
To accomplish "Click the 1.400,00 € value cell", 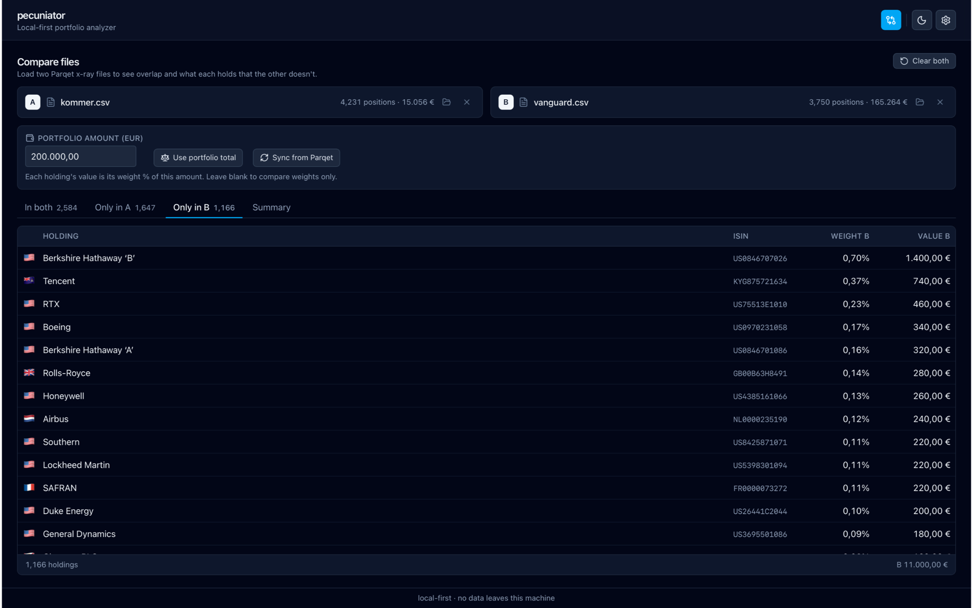I will (x=927, y=258).
